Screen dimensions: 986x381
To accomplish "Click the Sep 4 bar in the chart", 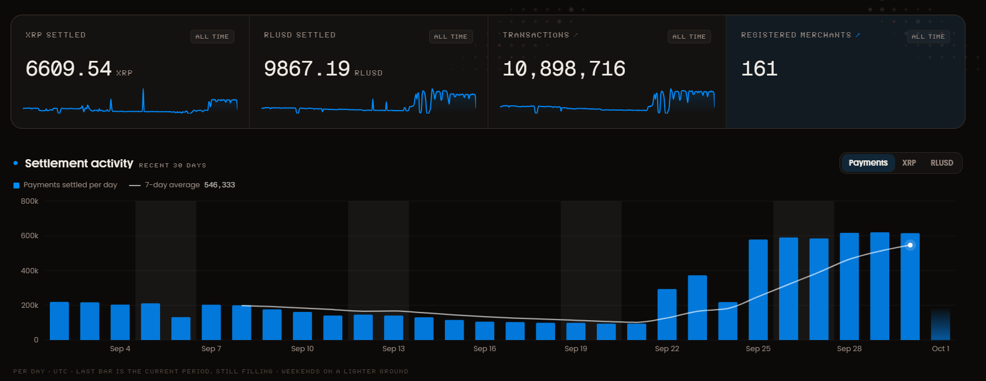I will click(x=120, y=322).
